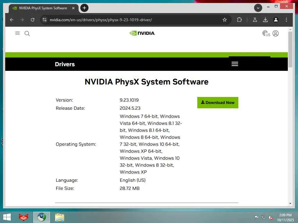Bookmark this page with the star icon

click(225, 20)
